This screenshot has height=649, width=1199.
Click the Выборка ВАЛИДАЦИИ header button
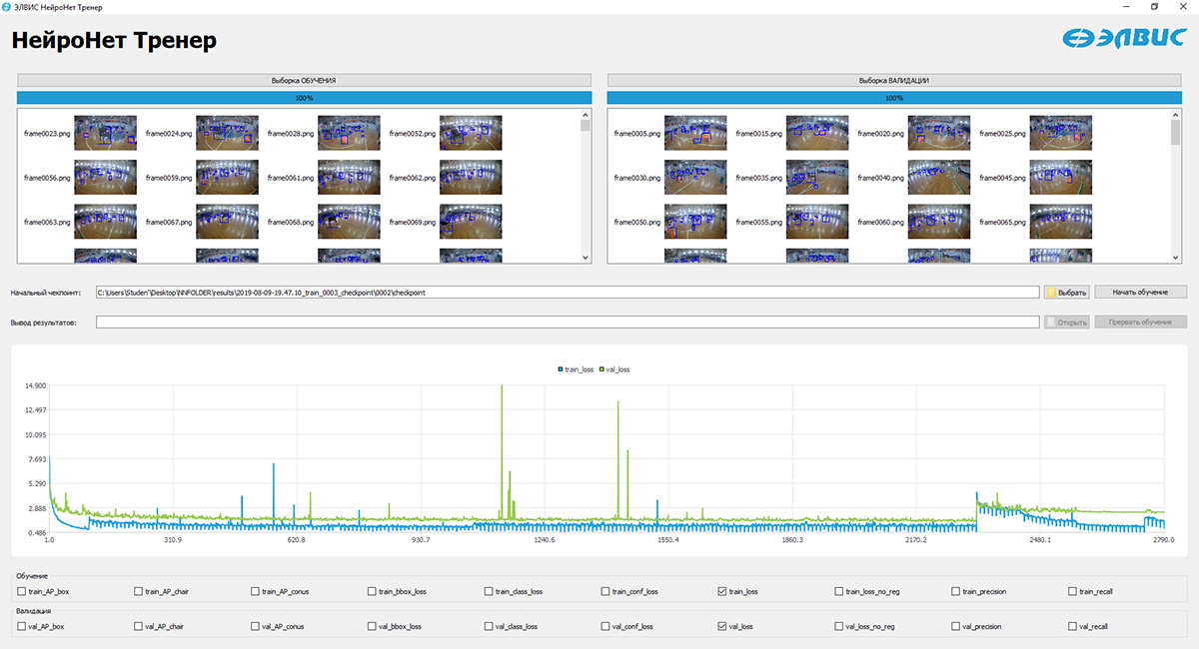click(894, 80)
